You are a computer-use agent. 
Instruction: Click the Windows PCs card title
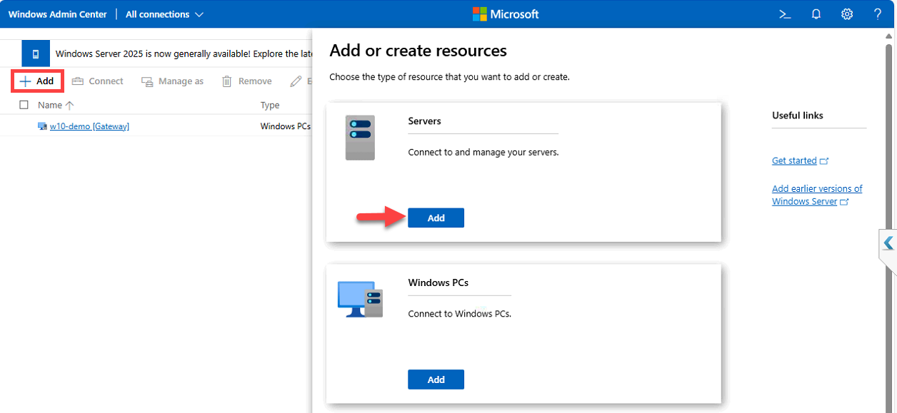439,282
